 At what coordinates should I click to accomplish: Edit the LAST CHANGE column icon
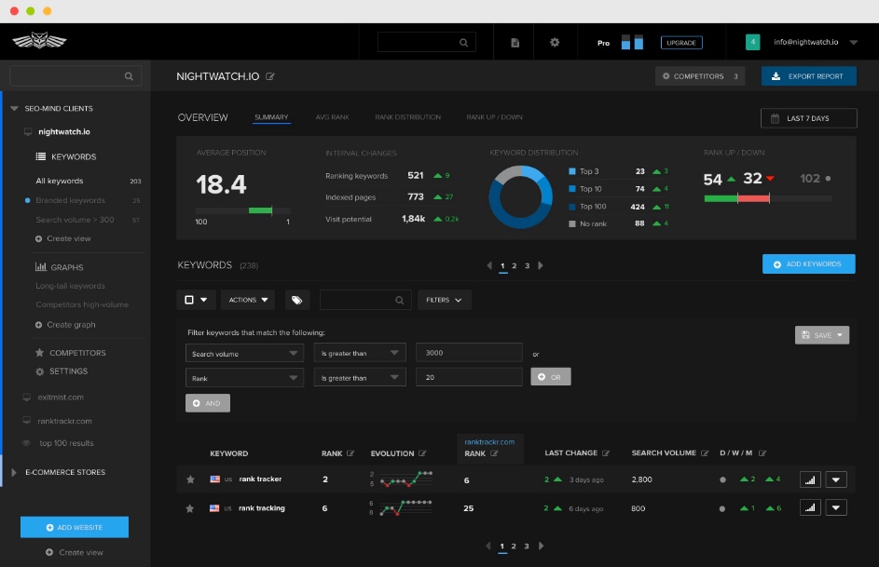[x=606, y=452]
